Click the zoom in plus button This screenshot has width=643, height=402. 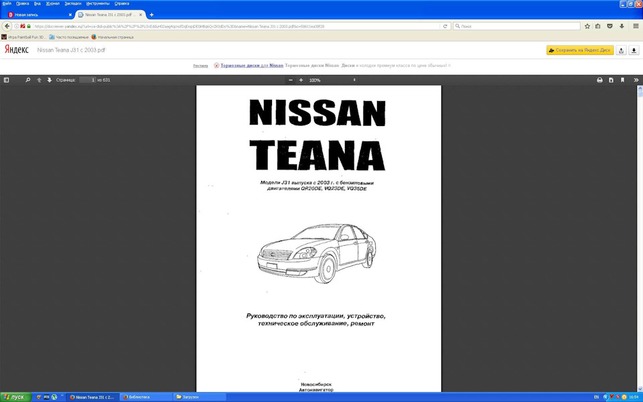coord(301,80)
